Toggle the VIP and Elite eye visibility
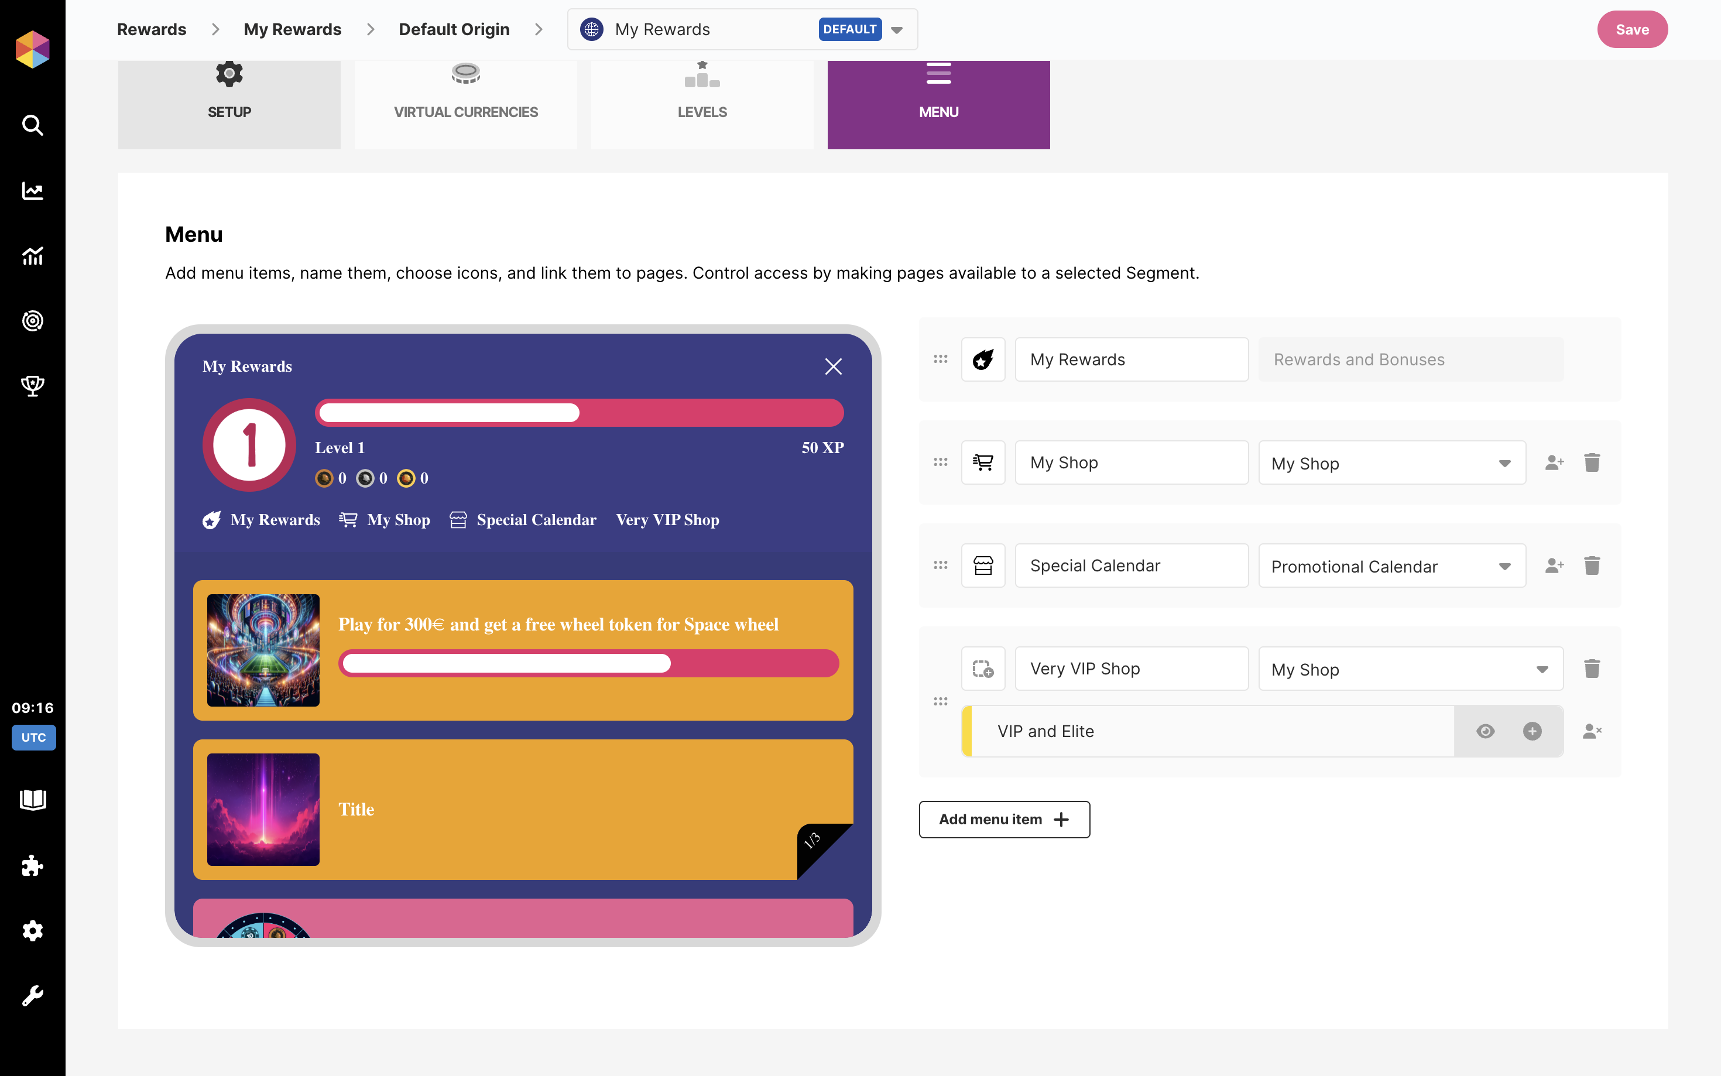This screenshot has width=1721, height=1076. [1485, 731]
